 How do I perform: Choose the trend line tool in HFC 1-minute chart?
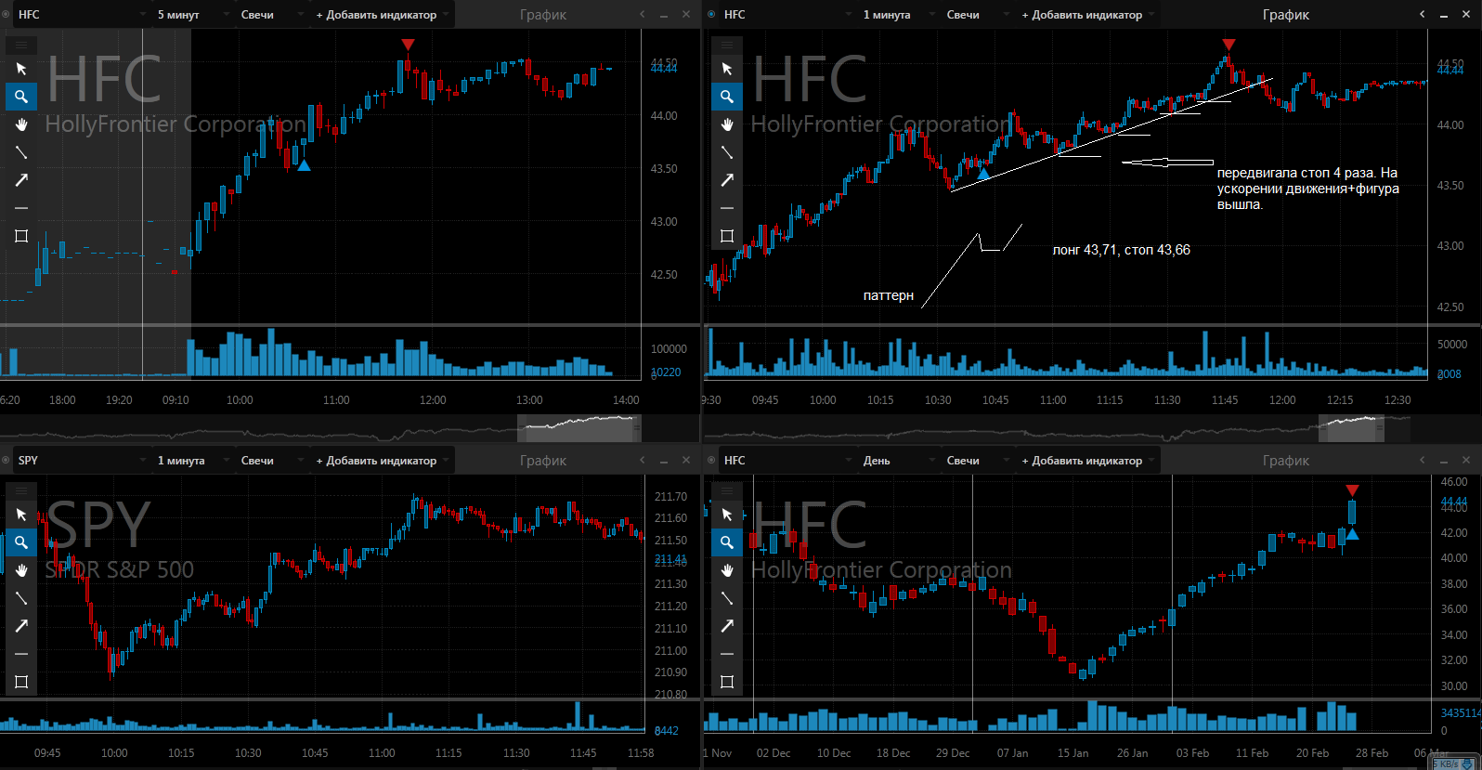point(727,152)
